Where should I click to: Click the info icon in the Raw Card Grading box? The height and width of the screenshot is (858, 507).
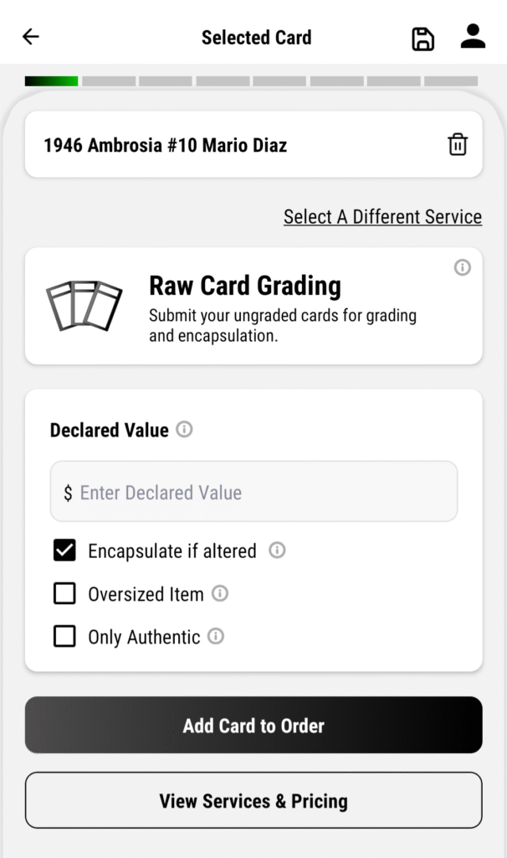[462, 267]
